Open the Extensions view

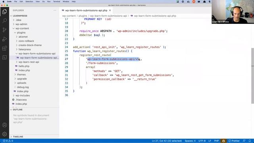click(x=4, y=48)
